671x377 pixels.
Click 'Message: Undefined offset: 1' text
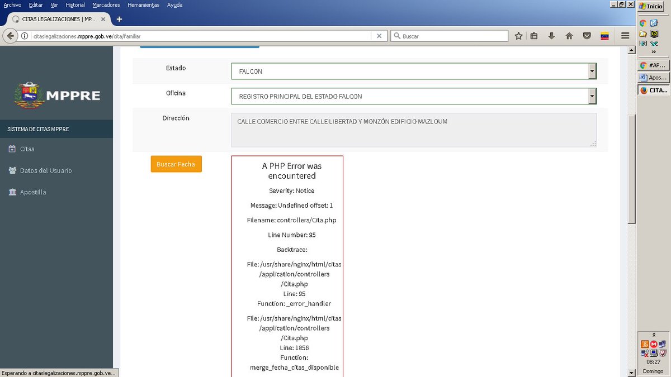tap(291, 206)
